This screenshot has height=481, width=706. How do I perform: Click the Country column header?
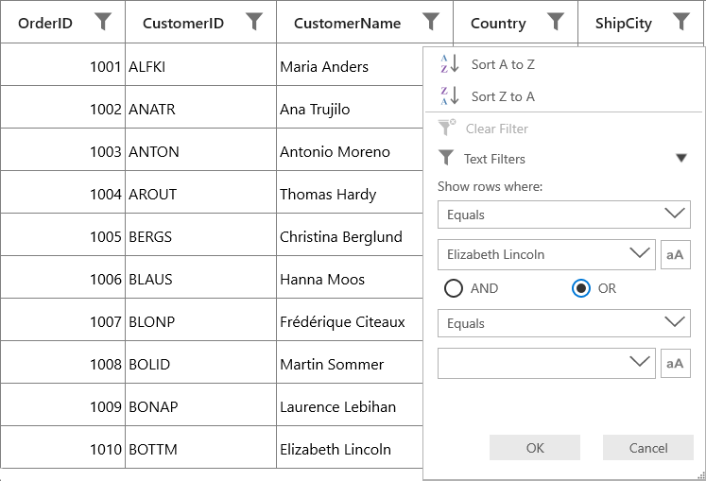coord(515,22)
